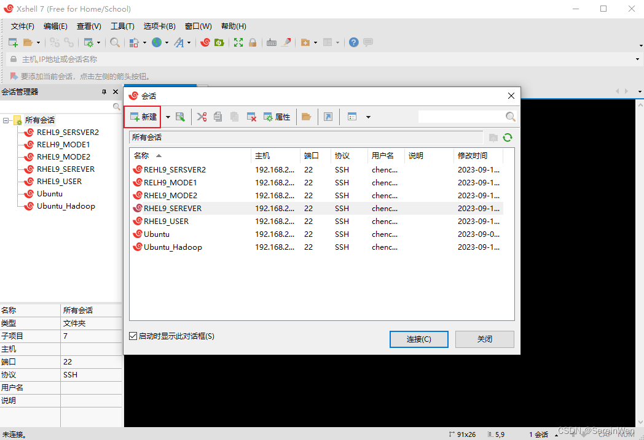Click the 关闭 button in dialog
The width and height of the screenshot is (644, 440).
[485, 339]
